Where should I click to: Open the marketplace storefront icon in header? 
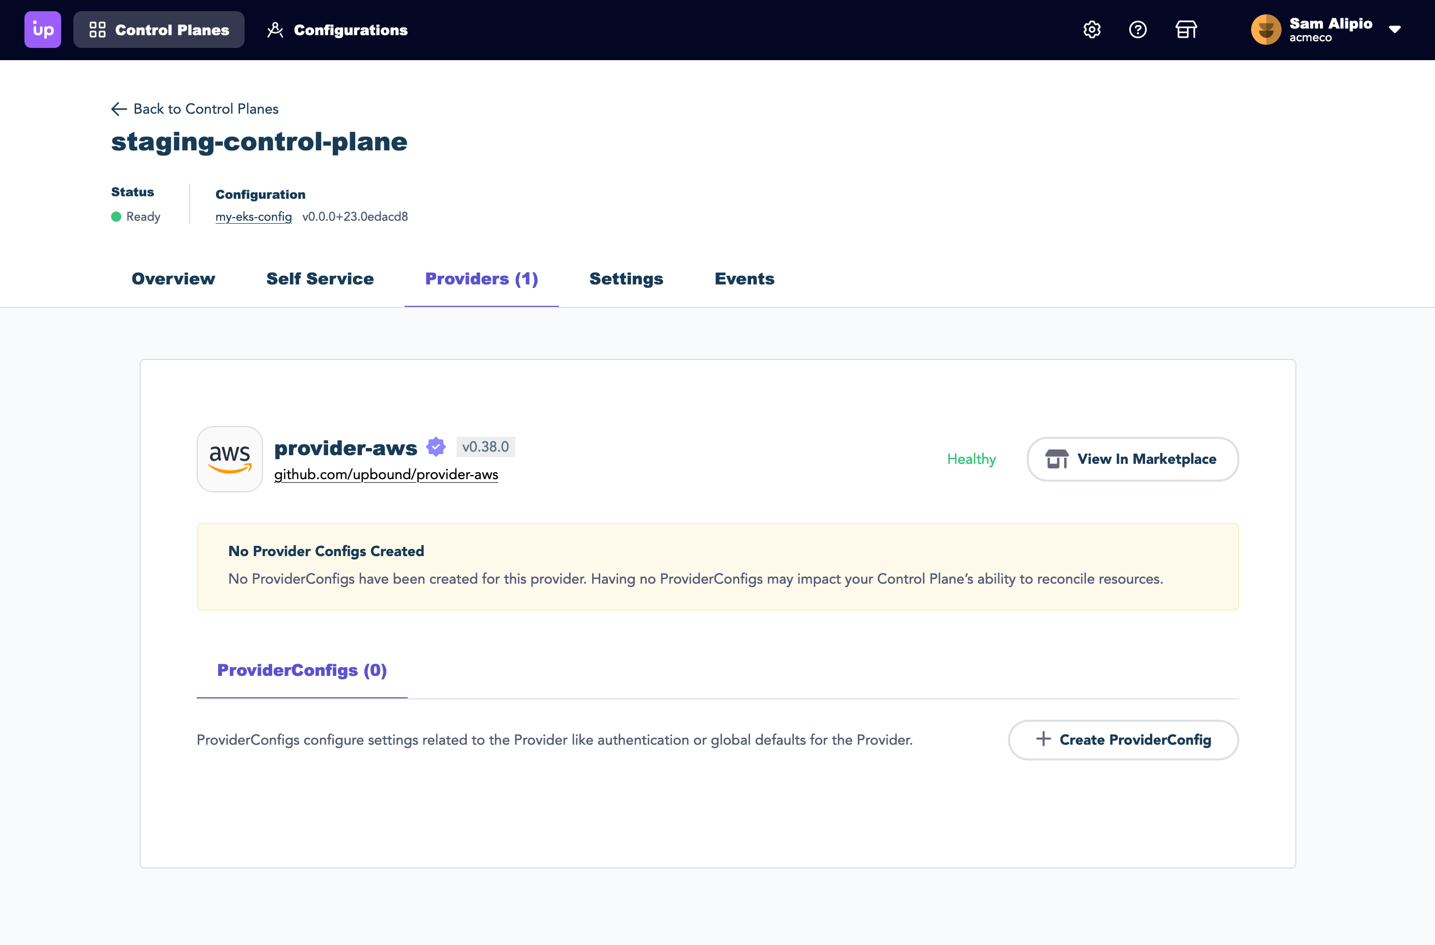pos(1186,30)
